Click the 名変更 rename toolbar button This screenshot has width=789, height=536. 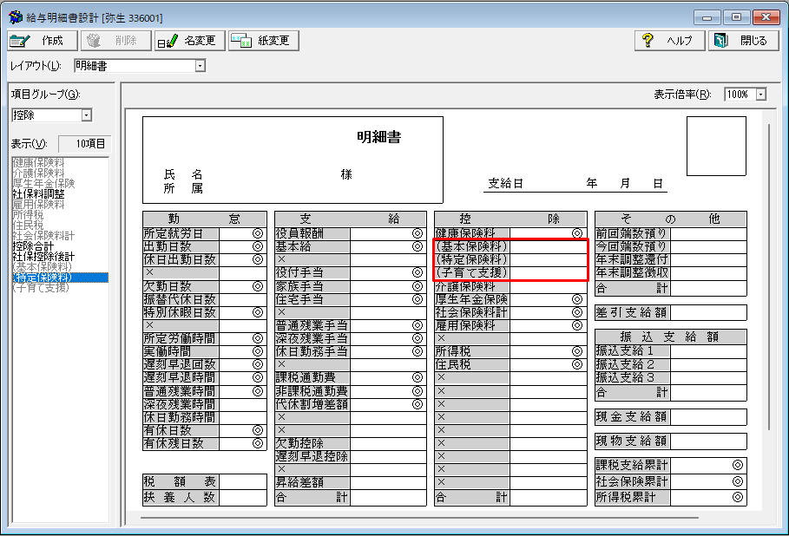coord(189,41)
